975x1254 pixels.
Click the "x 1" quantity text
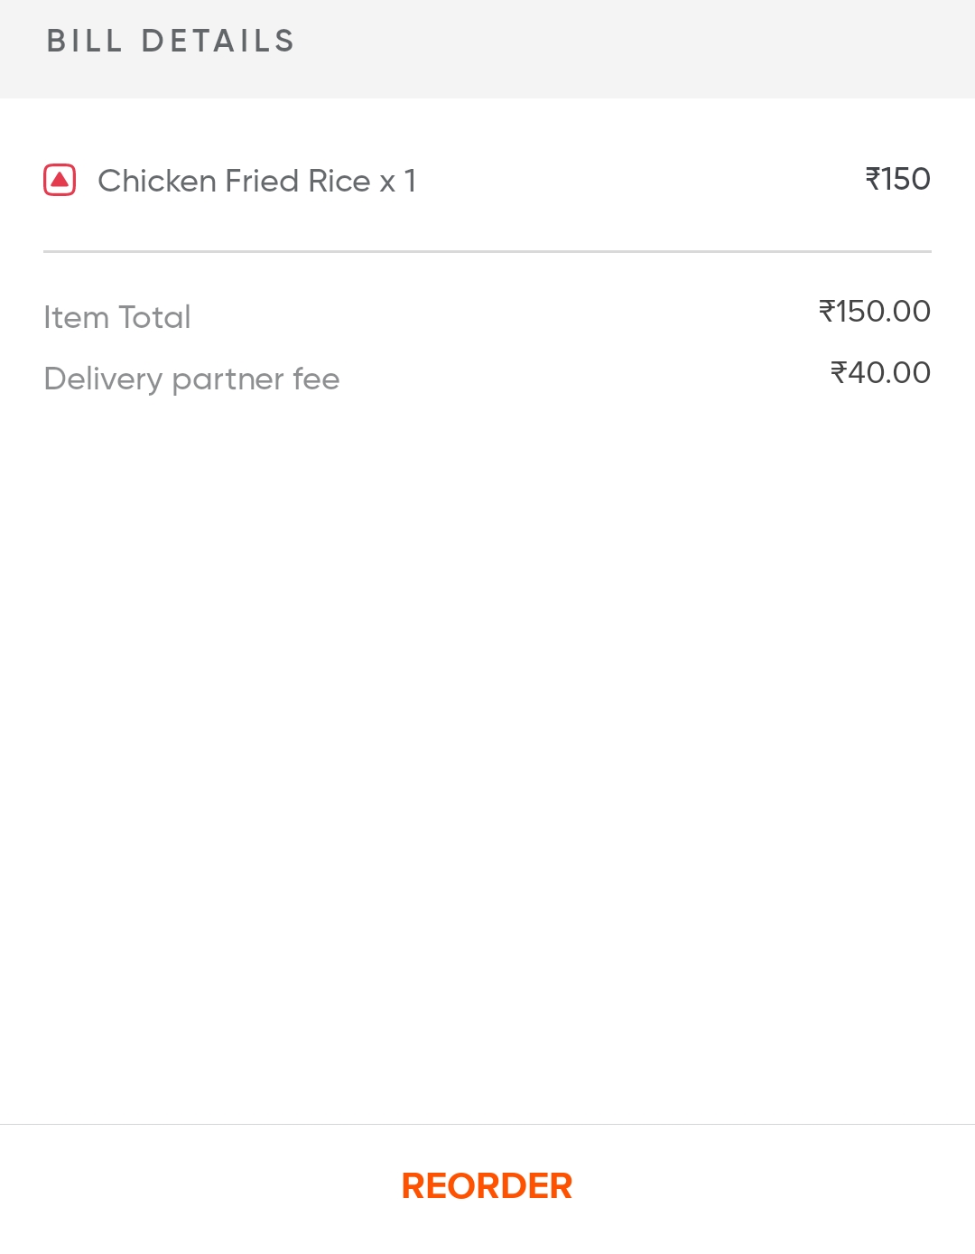(397, 181)
